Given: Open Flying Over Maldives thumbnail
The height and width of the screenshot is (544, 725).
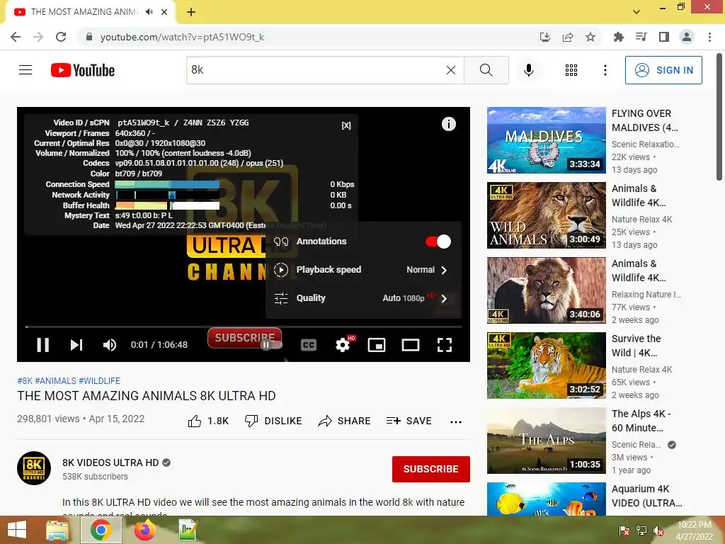Looking at the screenshot, I should [x=547, y=140].
